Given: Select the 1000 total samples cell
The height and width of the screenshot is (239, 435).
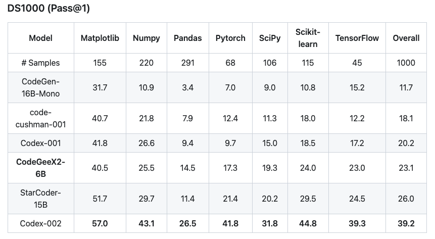Looking at the screenshot, I should [x=406, y=63].
